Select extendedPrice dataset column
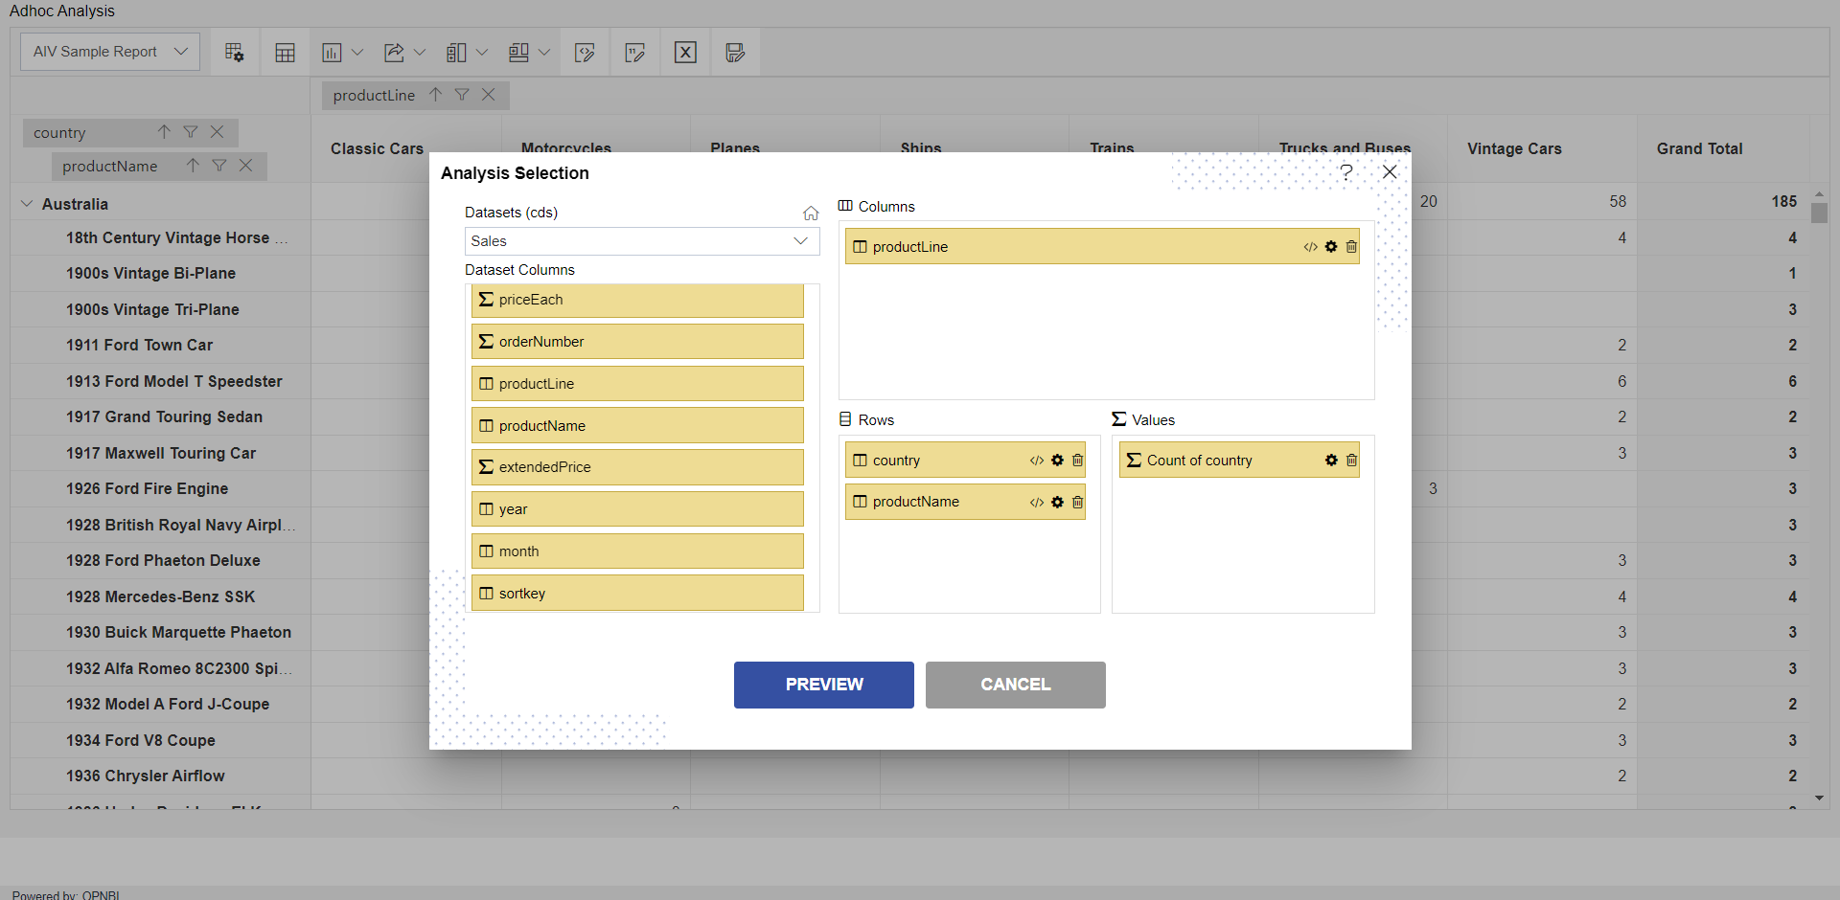This screenshot has width=1840, height=900. [637, 467]
